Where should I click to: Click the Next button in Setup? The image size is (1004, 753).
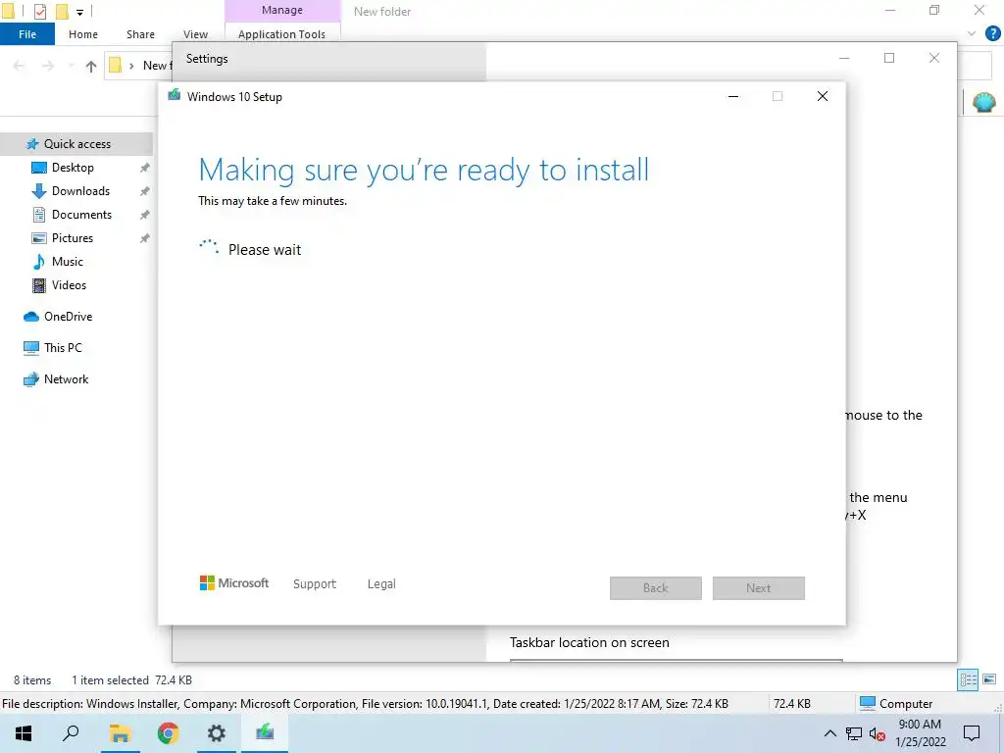(x=759, y=588)
